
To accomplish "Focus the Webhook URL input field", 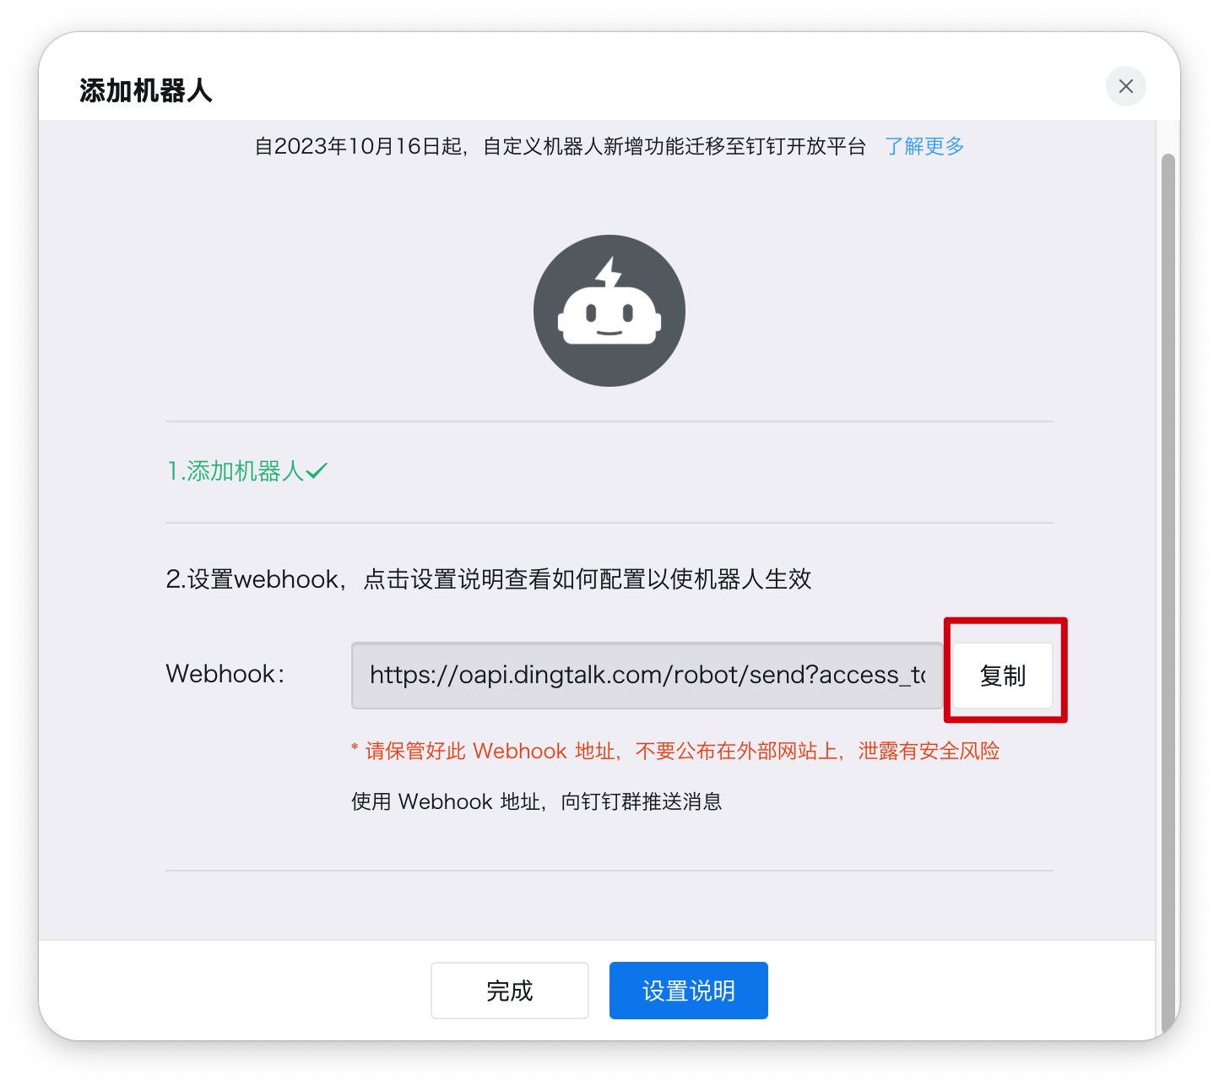I will (647, 675).
